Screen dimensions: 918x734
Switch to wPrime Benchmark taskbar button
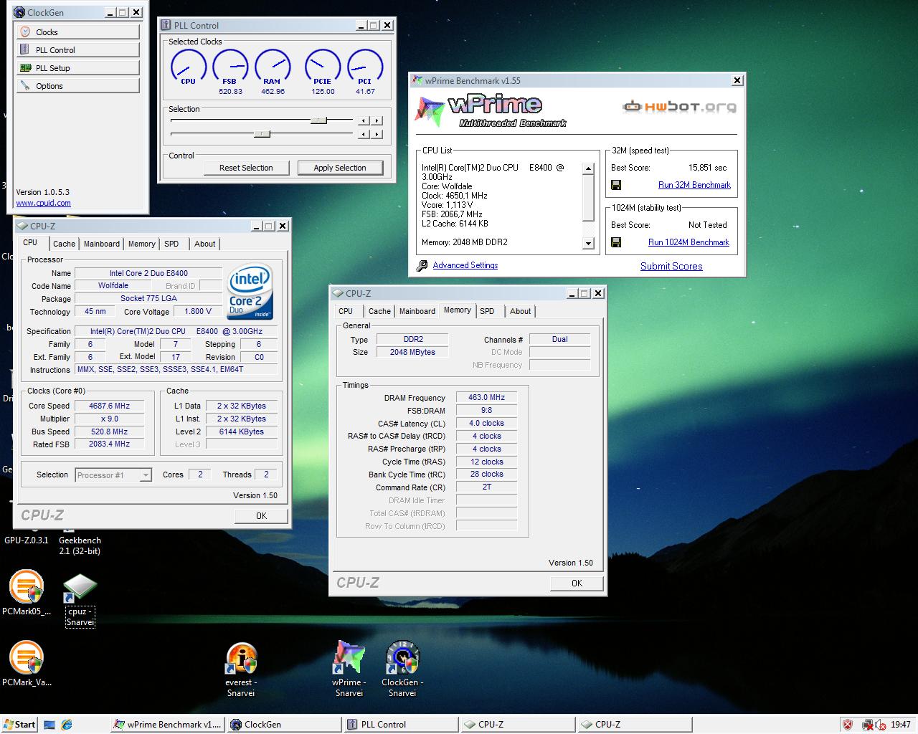168,725
